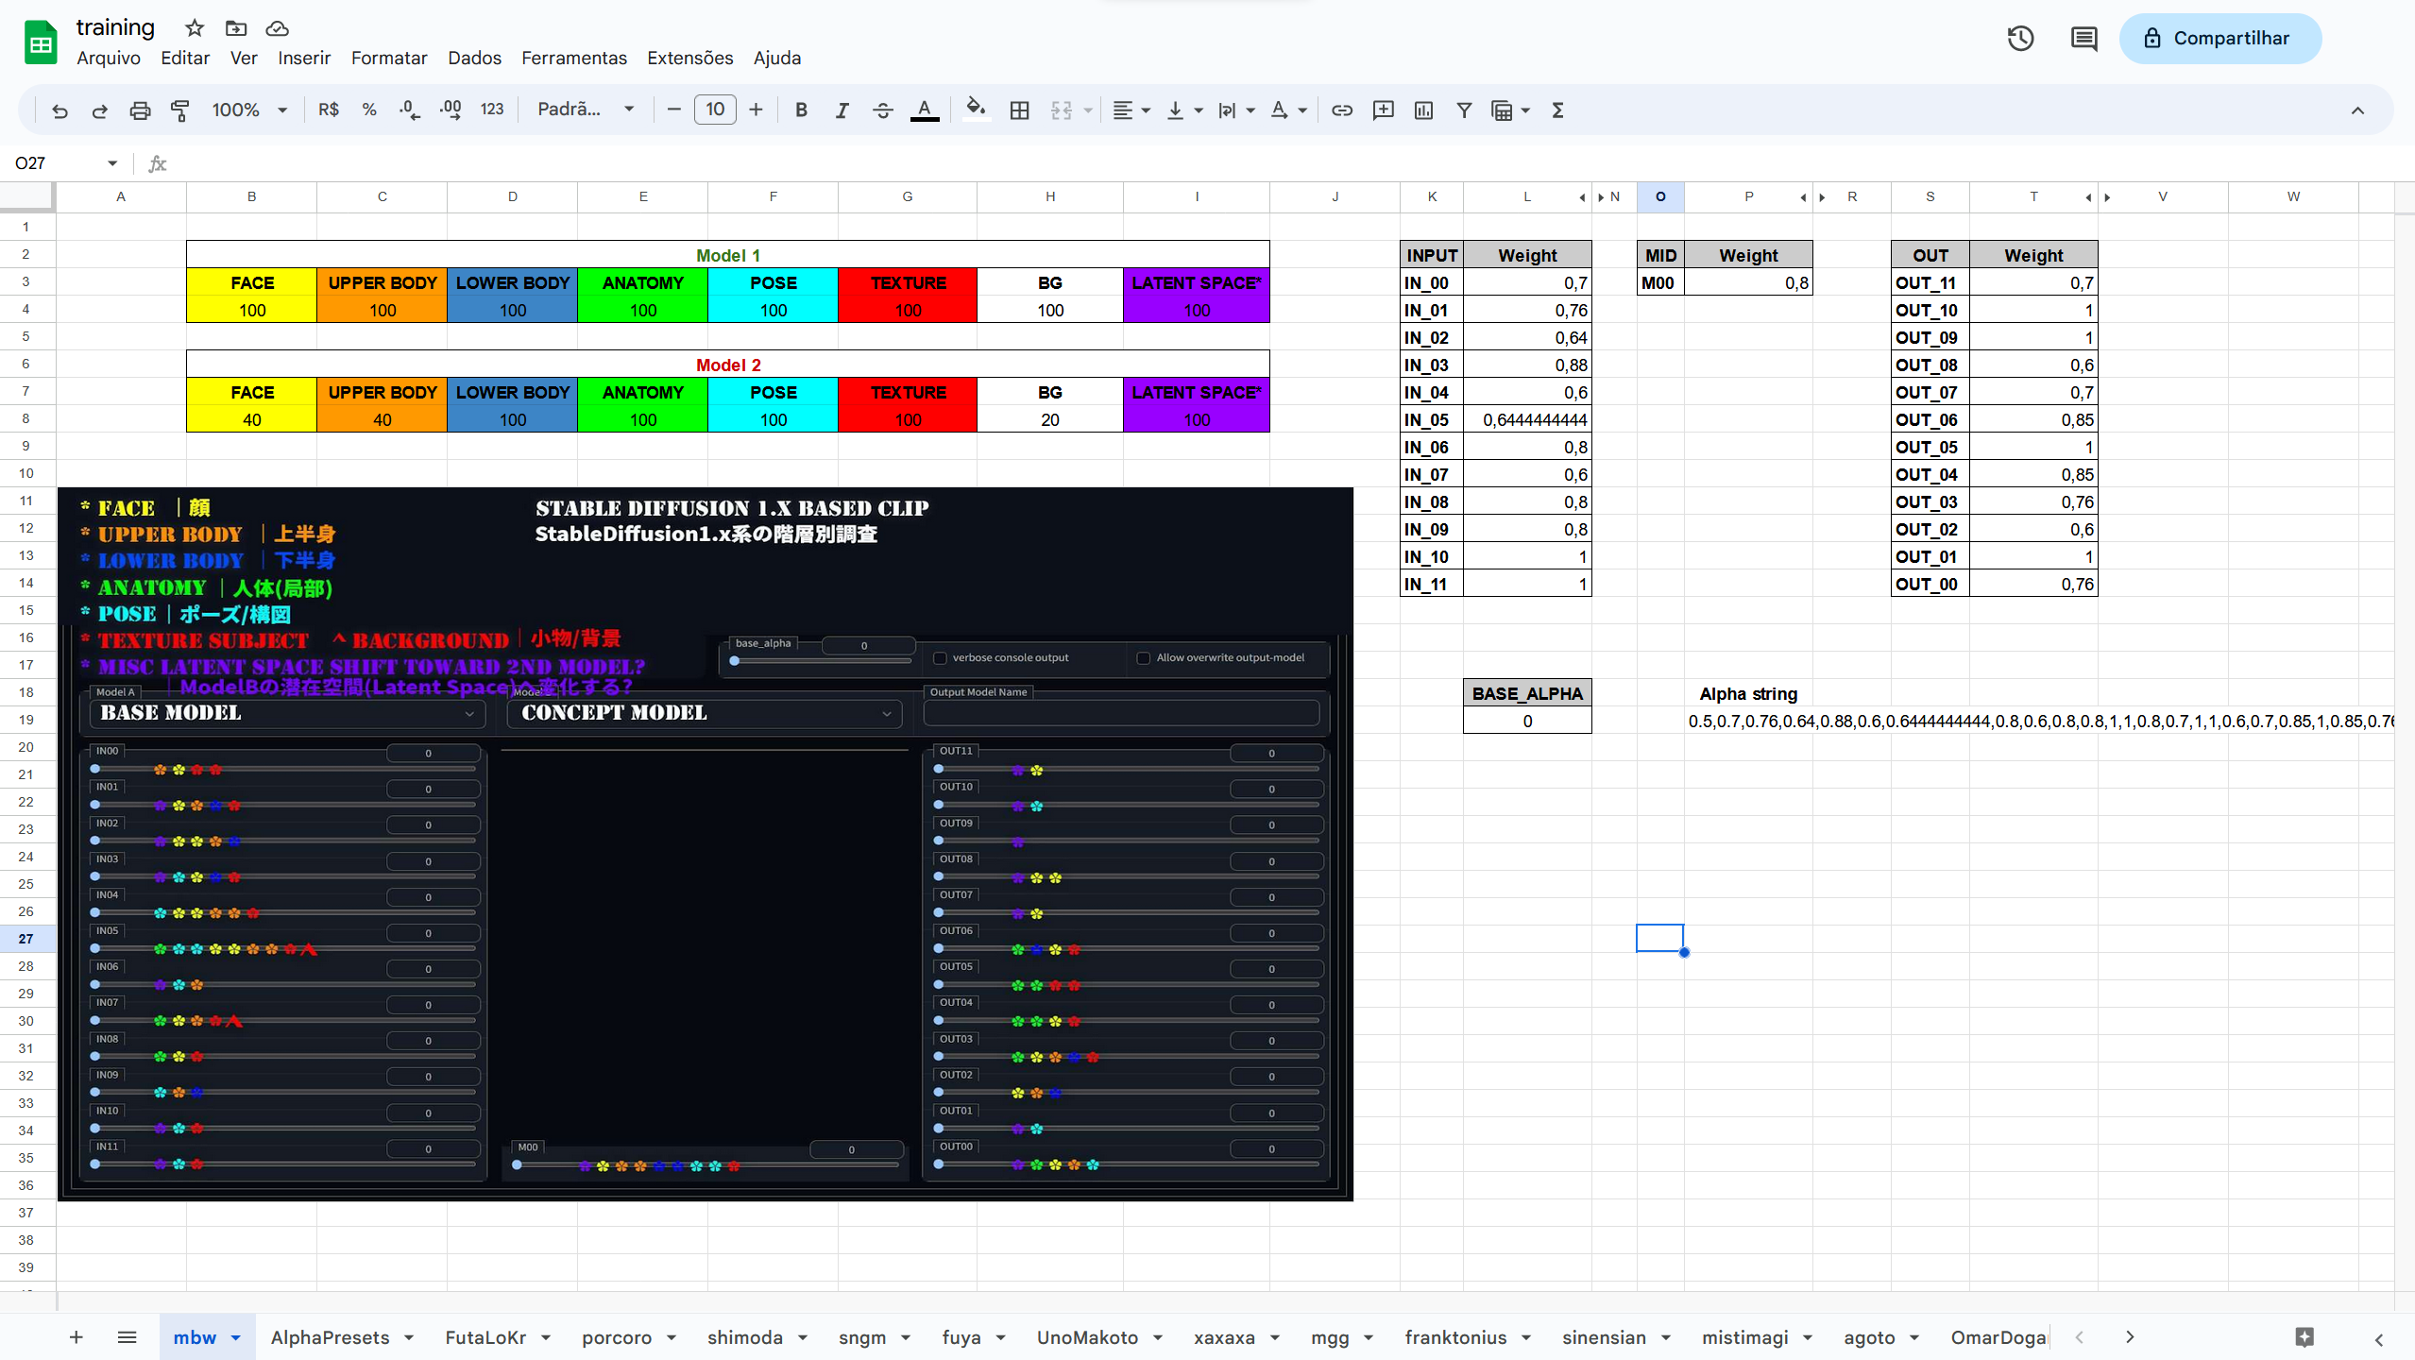Select the Alpha string value cell
Viewport: 2415px width, 1360px height.
2040,722
